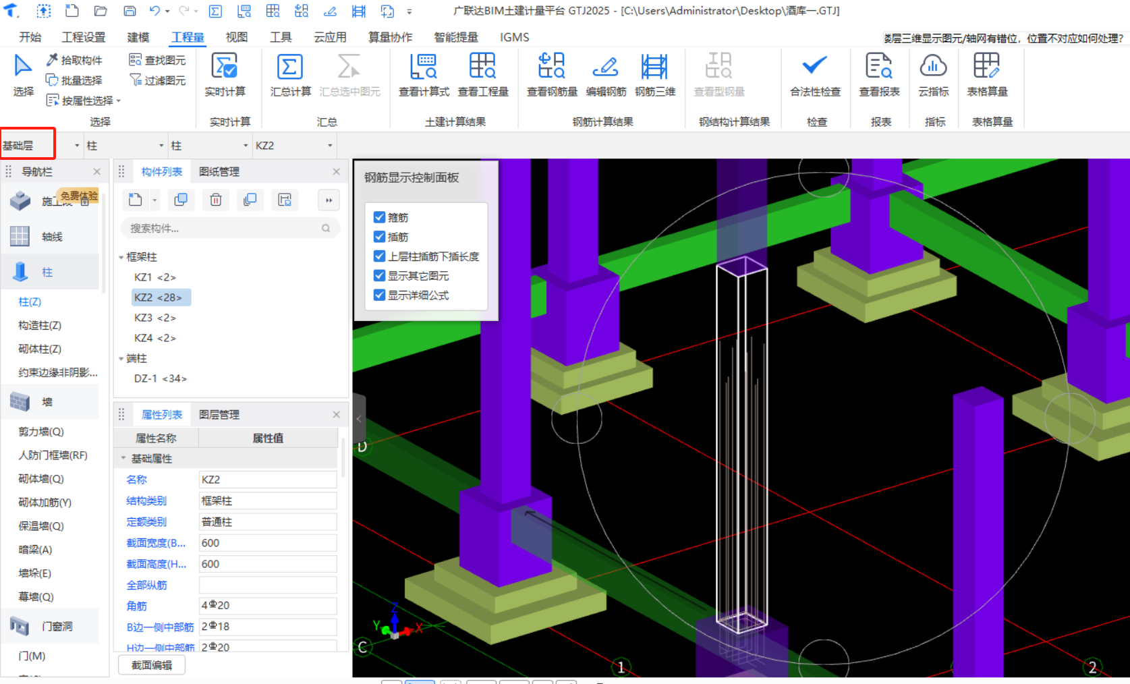Open 建模 ribbon tab
Screen dimensions: 1130x684
138,37
